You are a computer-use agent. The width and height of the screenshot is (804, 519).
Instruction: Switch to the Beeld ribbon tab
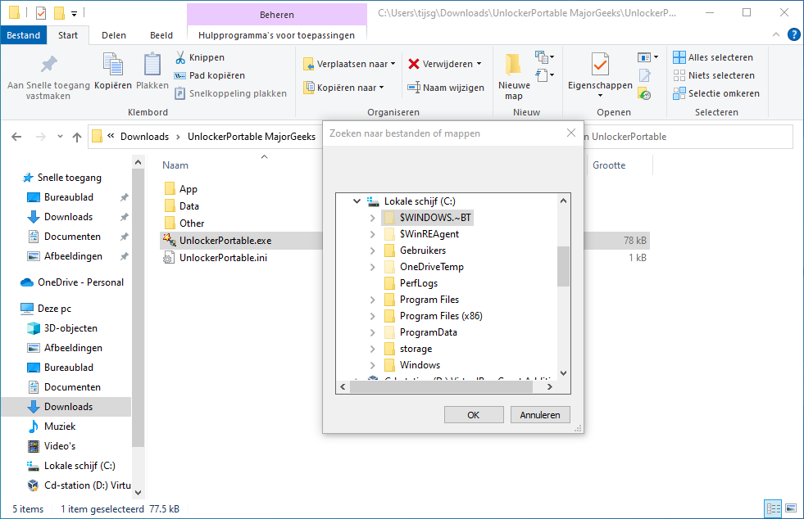(161, 35)
